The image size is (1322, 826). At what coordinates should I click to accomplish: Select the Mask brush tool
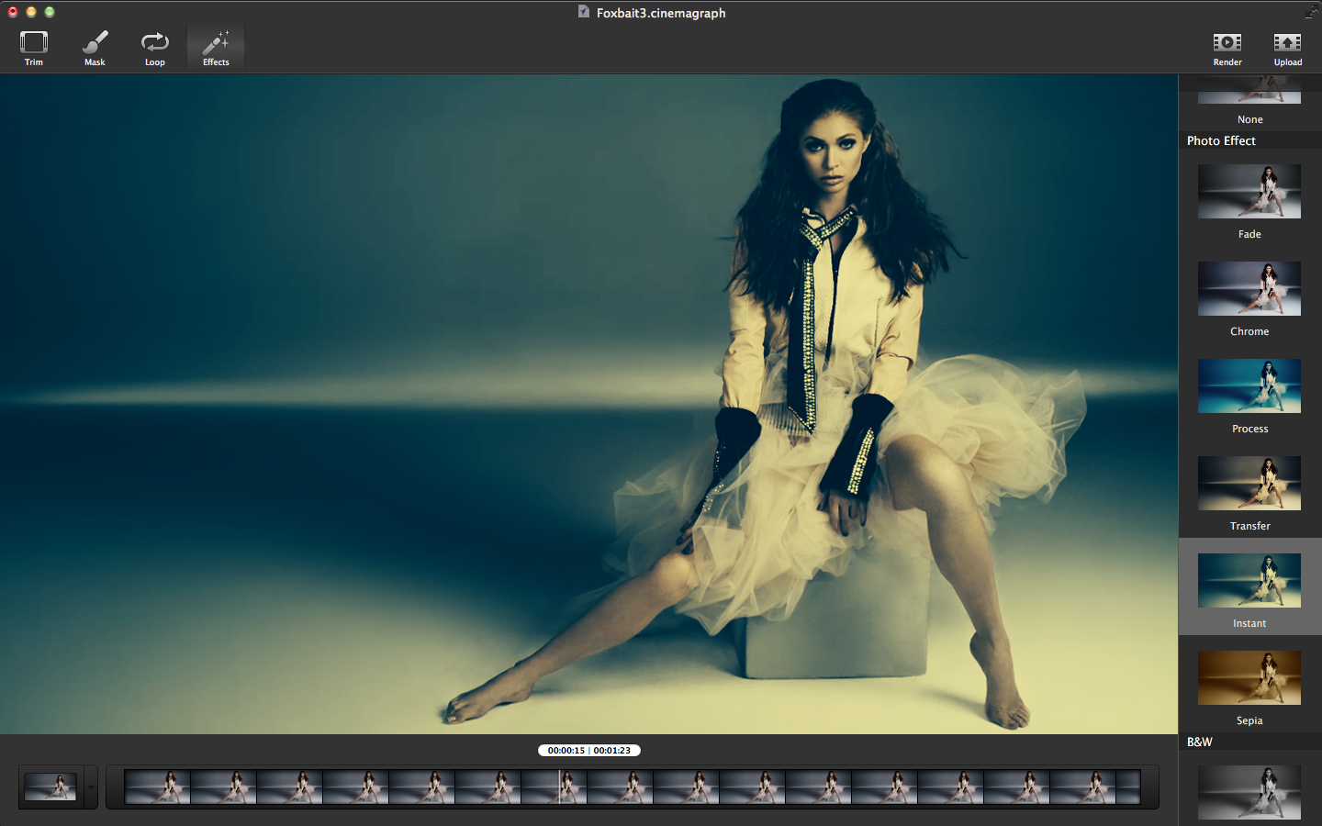pyautogui.click(x=95, y=48)
